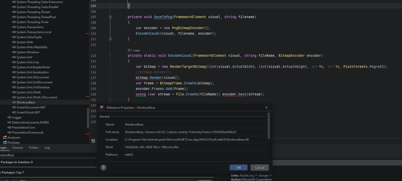Click the fold end marker on line 111
The width and height of the screenshot is (402, 181).
110,39
